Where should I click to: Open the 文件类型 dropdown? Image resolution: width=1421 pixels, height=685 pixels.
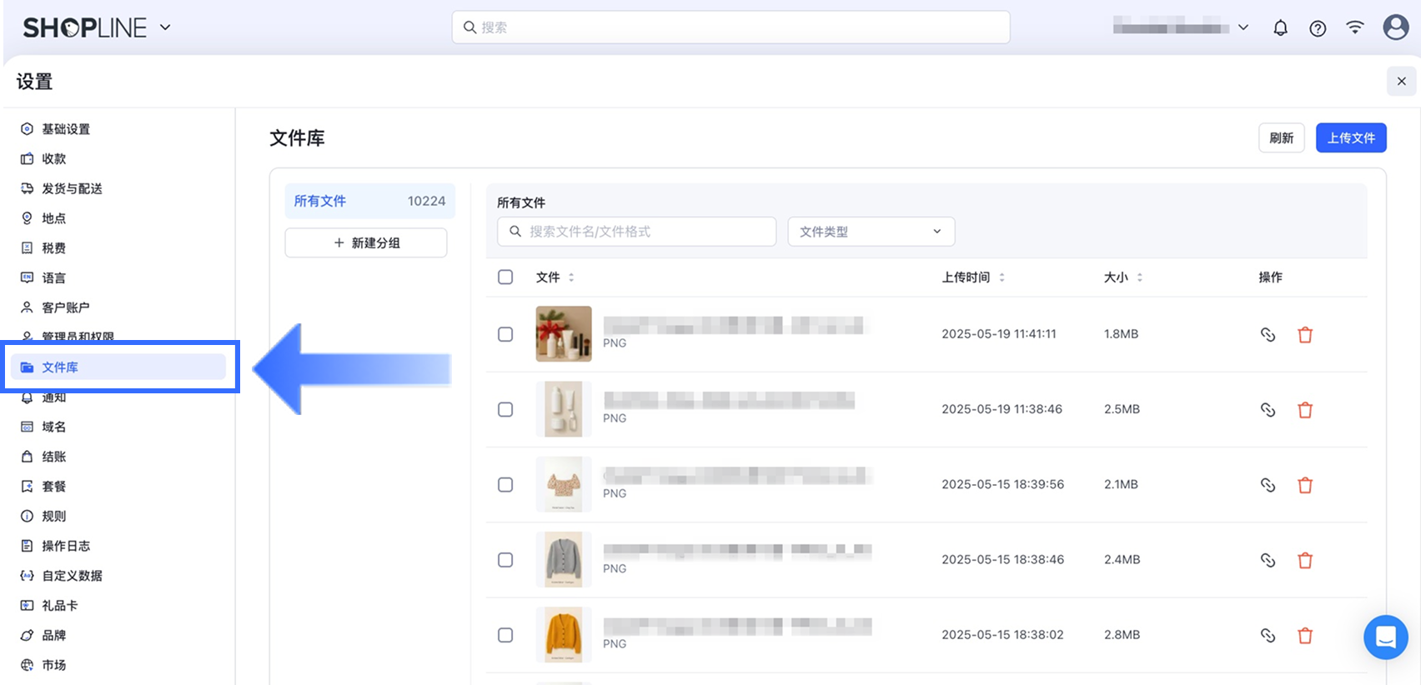point(871,232)
